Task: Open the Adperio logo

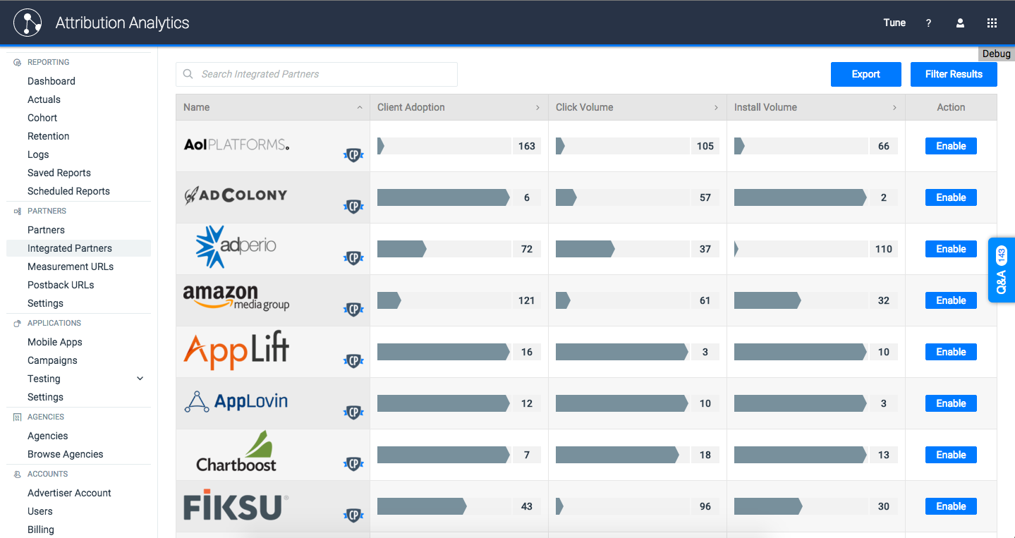Action: 236,247
